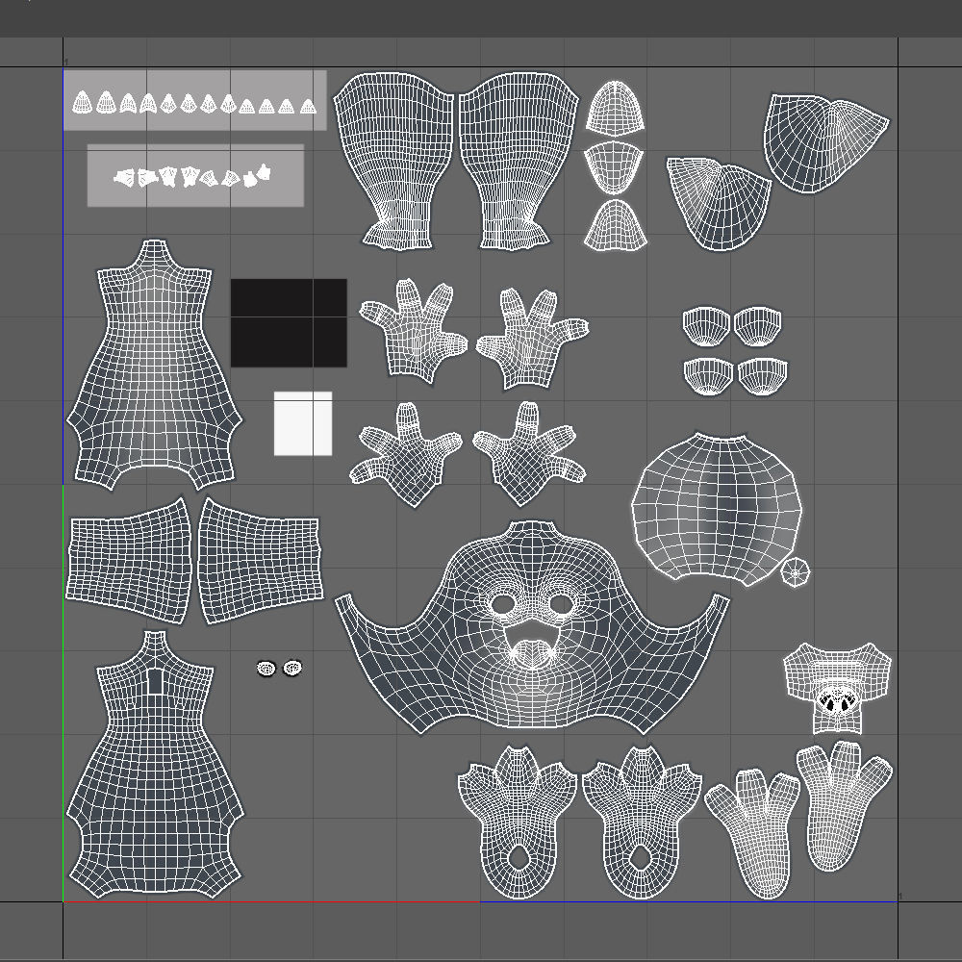Viewport: 962px width, 962px height.
Task: Select the lower-left cone-shaped UV shell at top right
Action: [717, 205]
